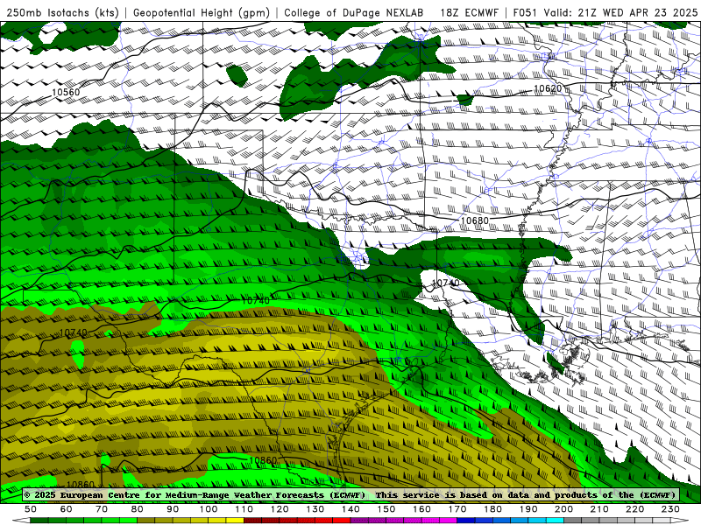Click the 220 label on the color scale
The image size is (701, 525).
click(x=634, y=509)
